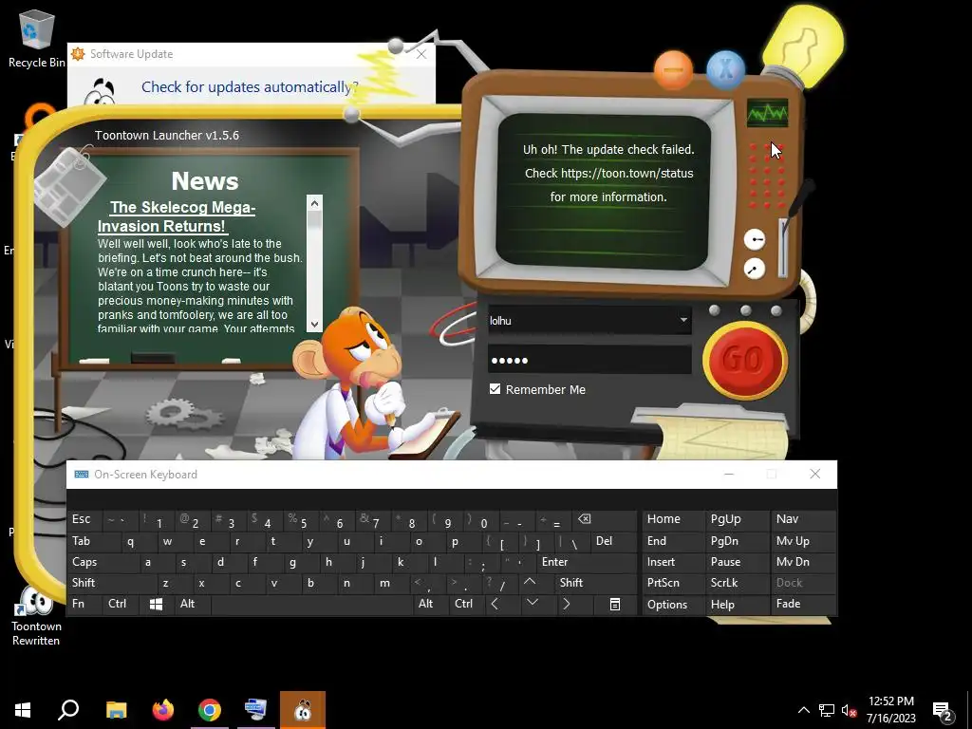Select the username field showing lolhu

(x=589, y=321)
